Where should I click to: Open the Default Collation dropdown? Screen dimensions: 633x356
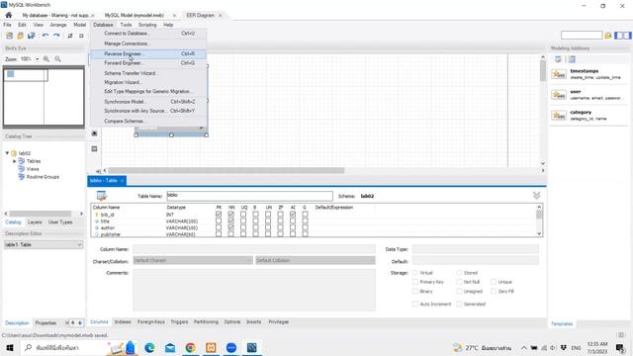[x=316, y=260]
